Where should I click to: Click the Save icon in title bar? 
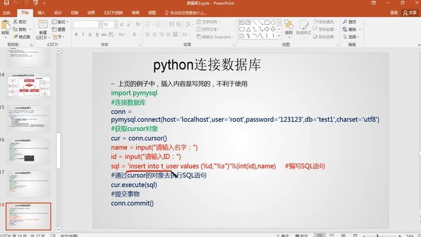(x=6, y=3)
